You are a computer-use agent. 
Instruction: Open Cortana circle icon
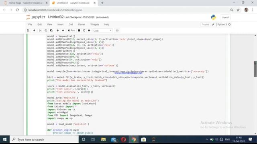tap(84, 140)
